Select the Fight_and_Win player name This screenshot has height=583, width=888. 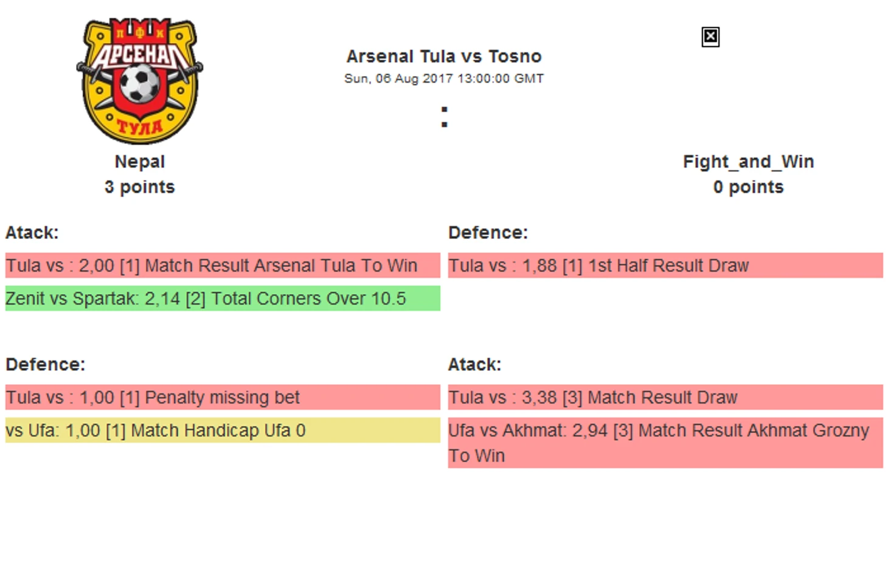click(748, 162)
